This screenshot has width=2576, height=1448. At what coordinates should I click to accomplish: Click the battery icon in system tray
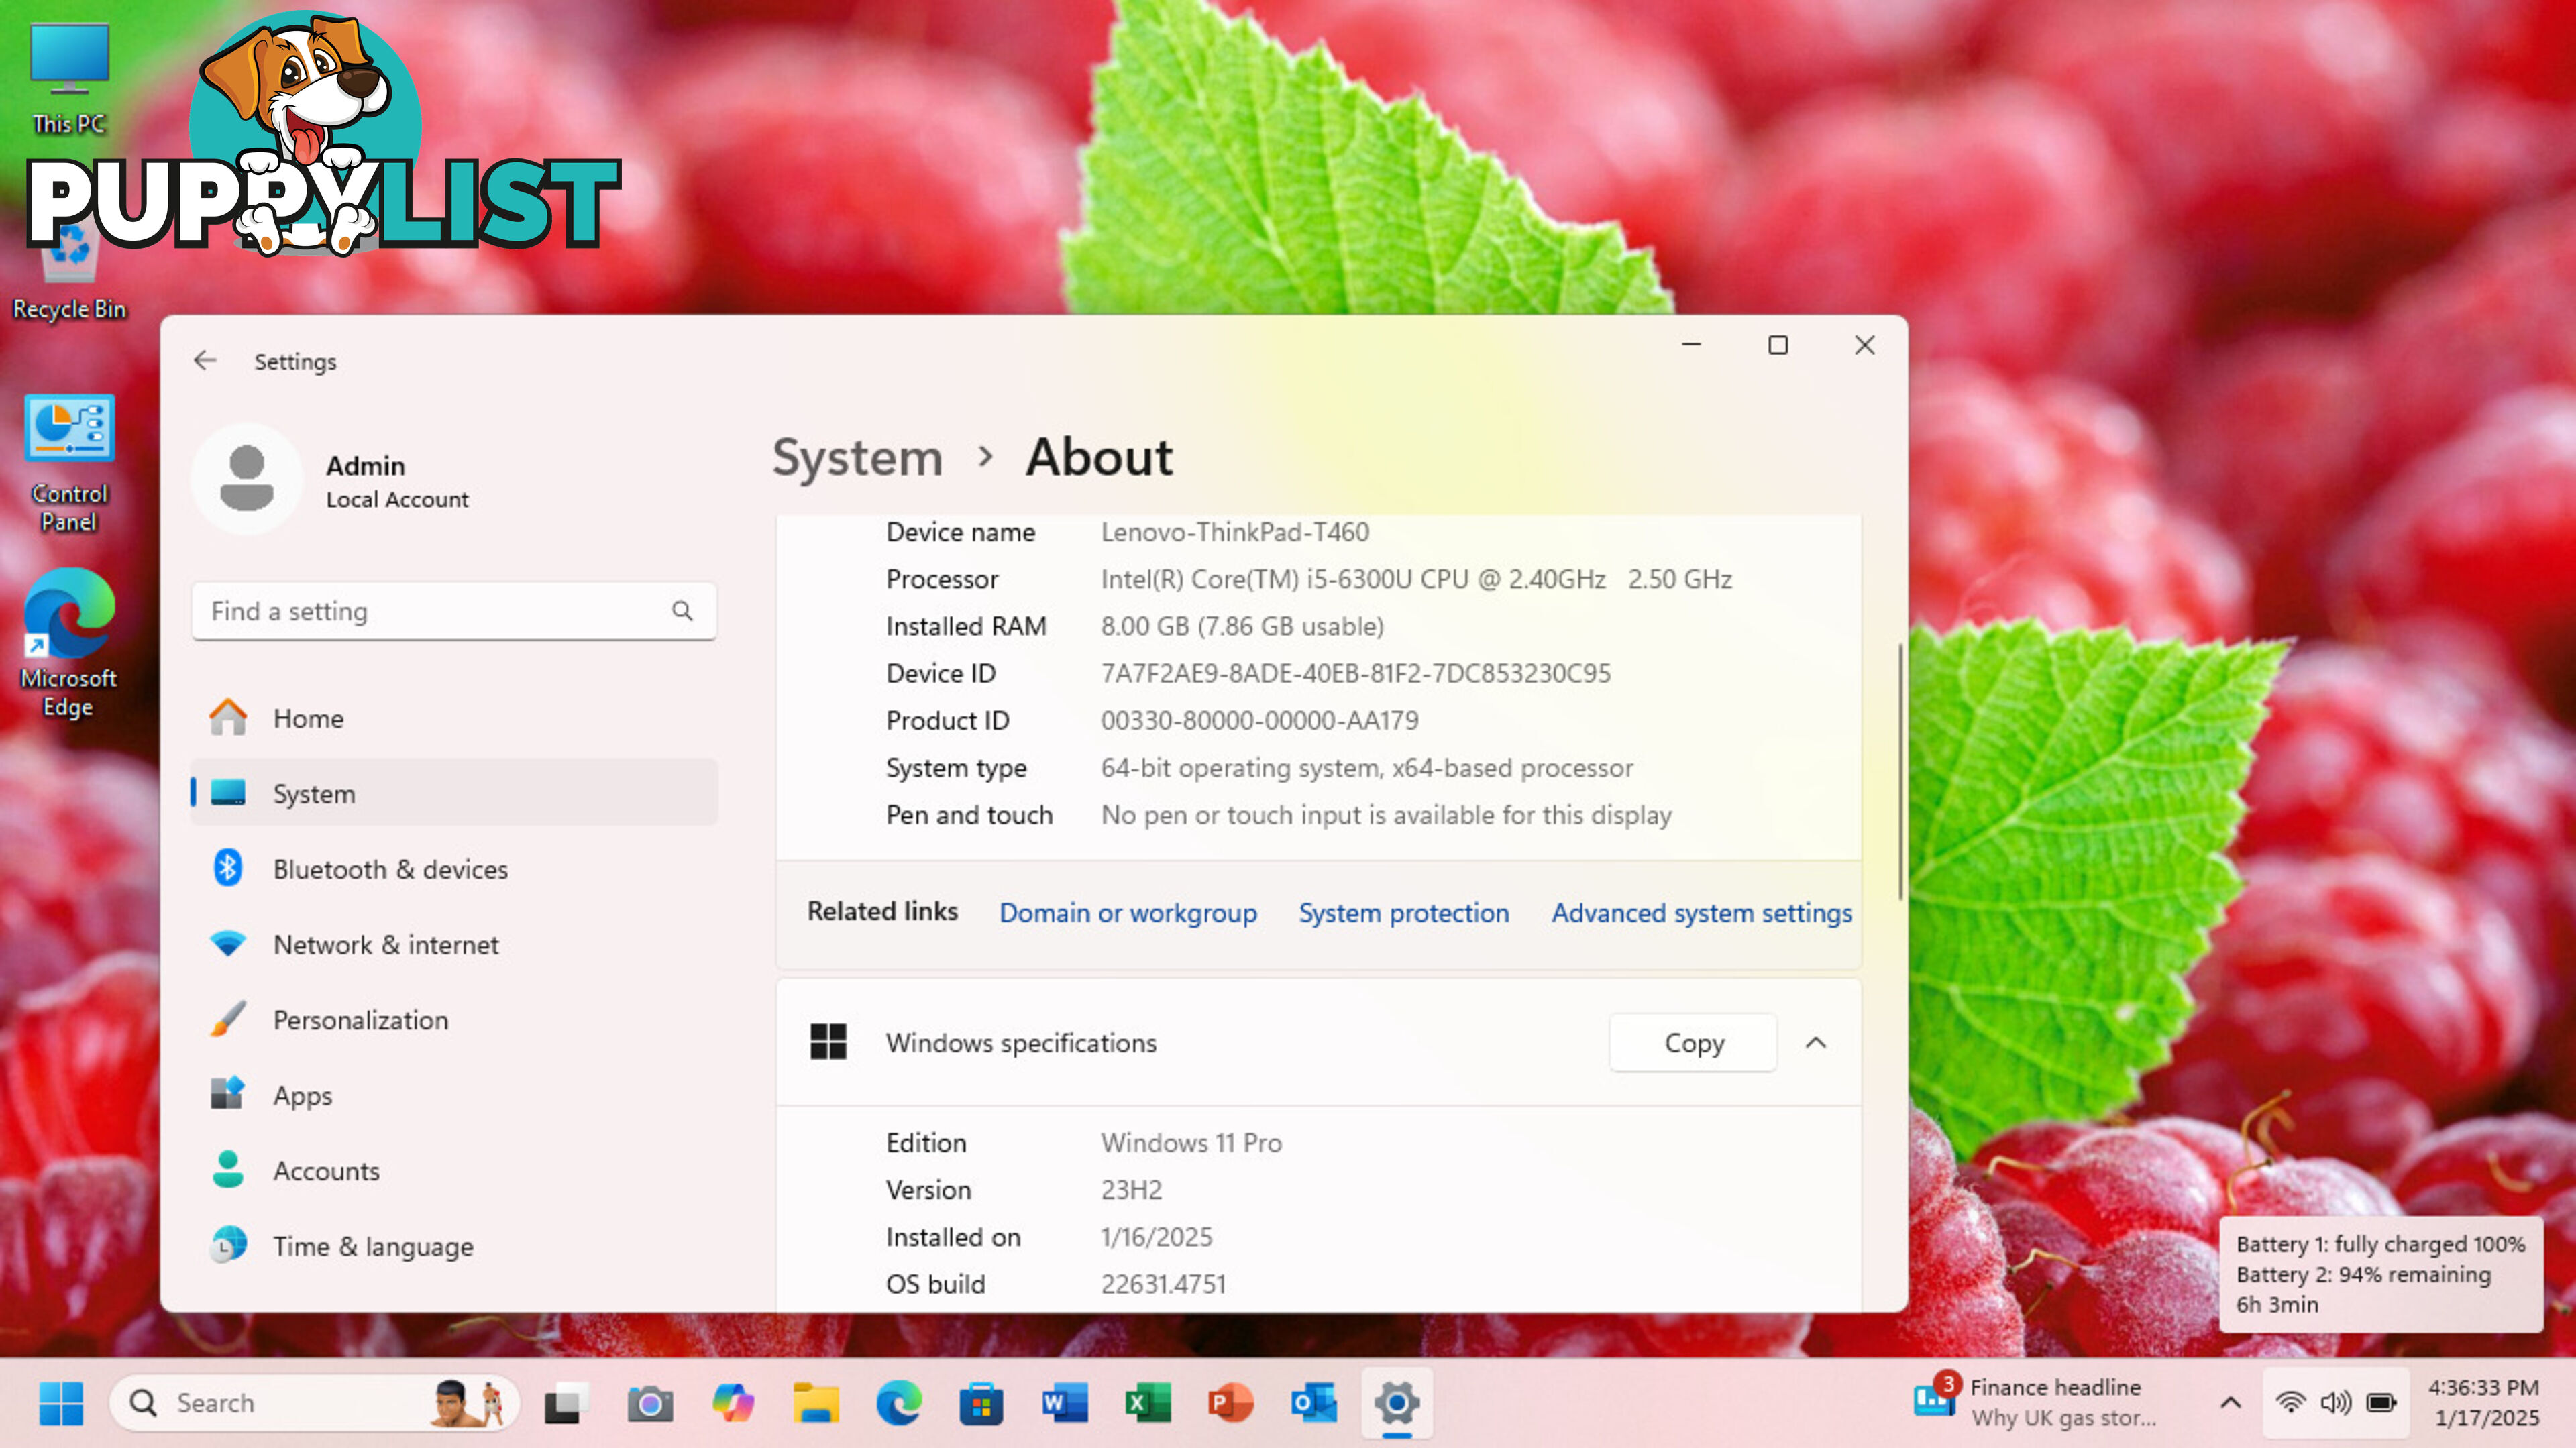click(2381, 1403)
